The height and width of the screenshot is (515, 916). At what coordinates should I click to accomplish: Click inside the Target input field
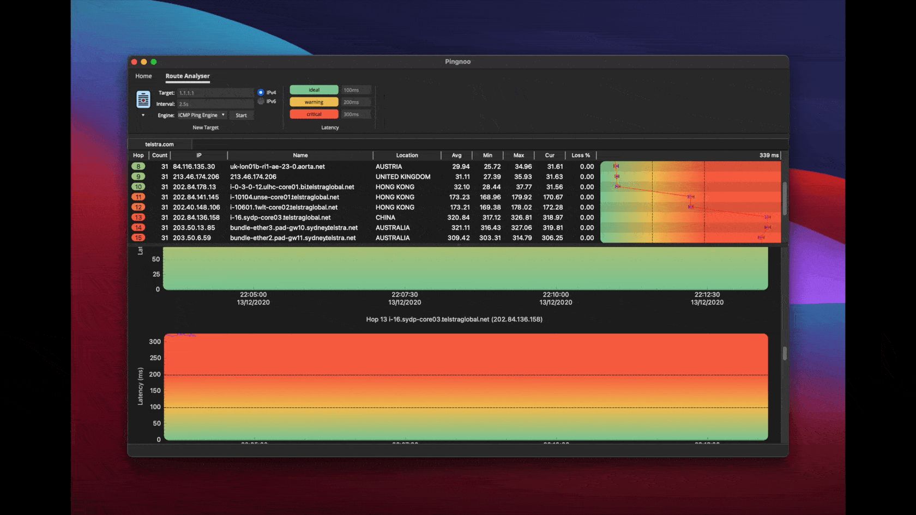click(x=214, y=93)
